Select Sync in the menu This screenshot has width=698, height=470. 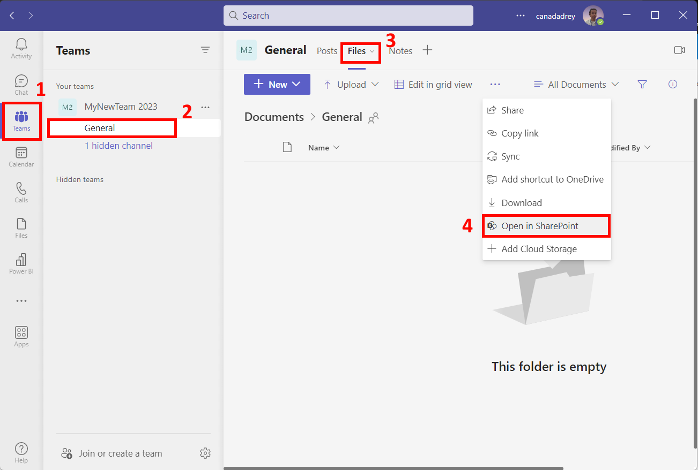547,156
